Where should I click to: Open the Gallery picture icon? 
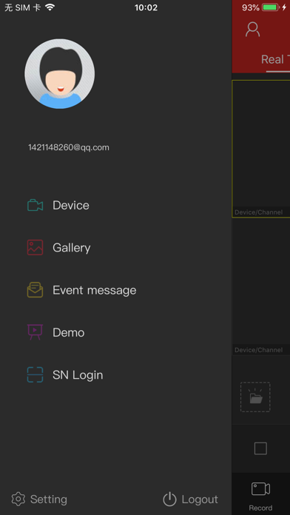click(x=36, y=247)
